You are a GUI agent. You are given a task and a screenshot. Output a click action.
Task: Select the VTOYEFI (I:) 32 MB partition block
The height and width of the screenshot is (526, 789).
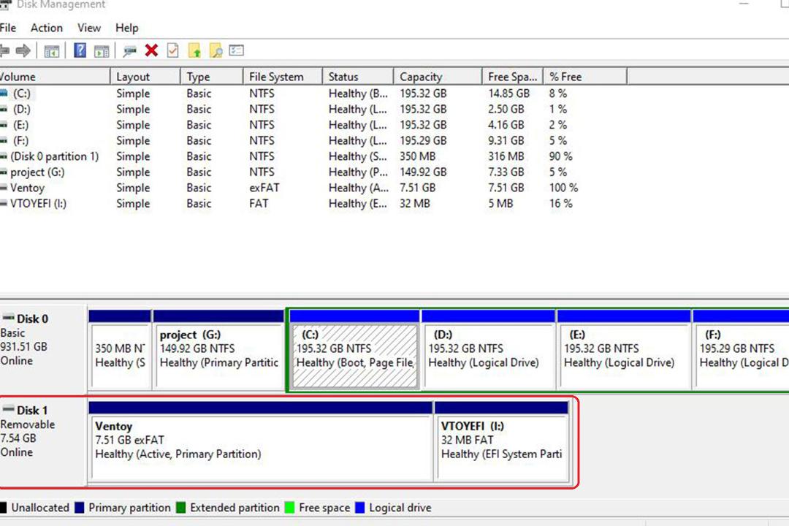[502, 441]
